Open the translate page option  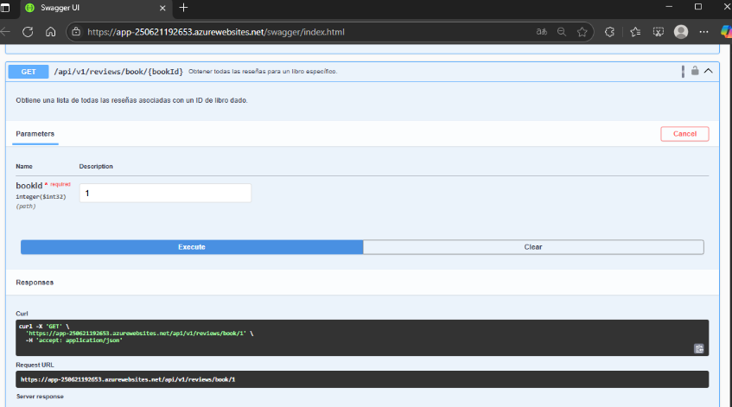point(542,32)
